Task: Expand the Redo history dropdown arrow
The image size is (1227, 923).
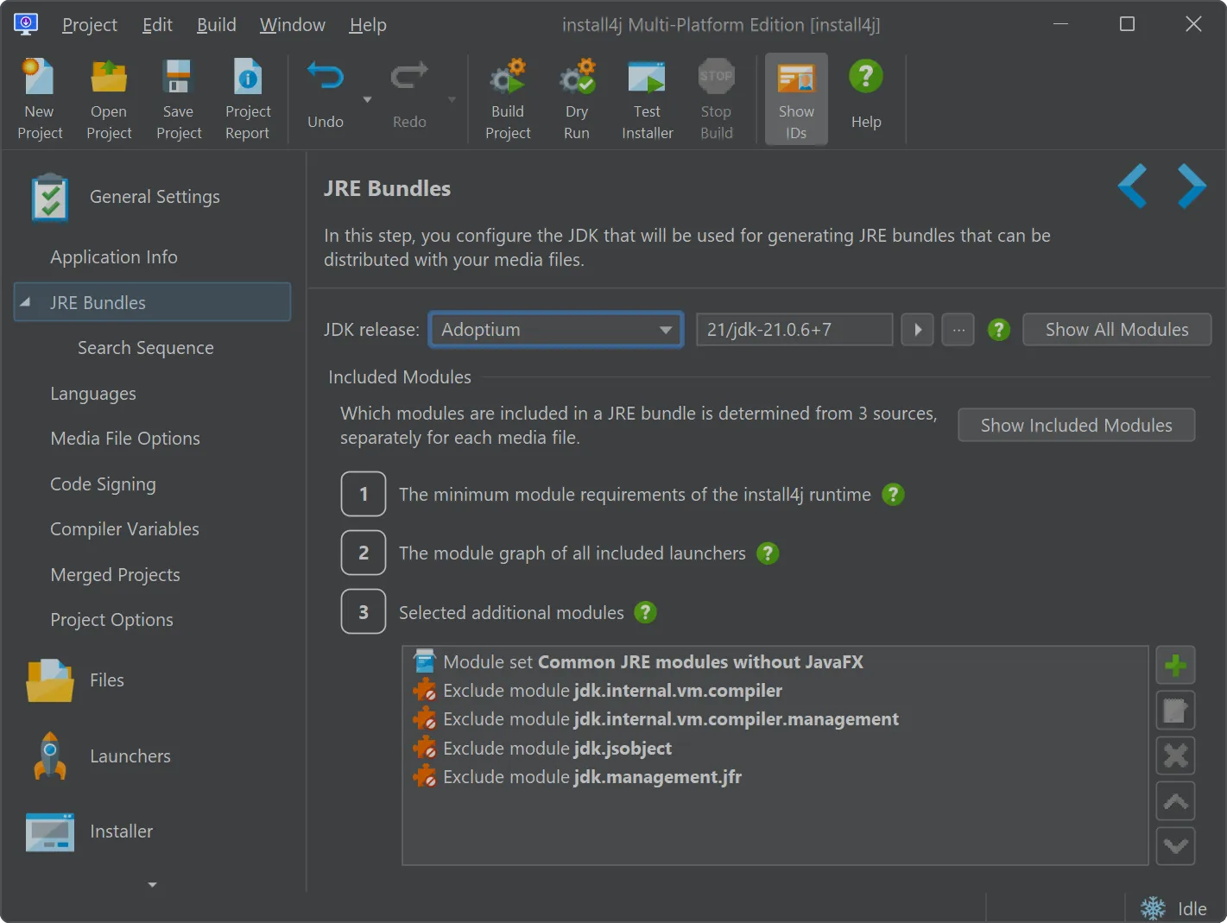Action: pos(452,99)
